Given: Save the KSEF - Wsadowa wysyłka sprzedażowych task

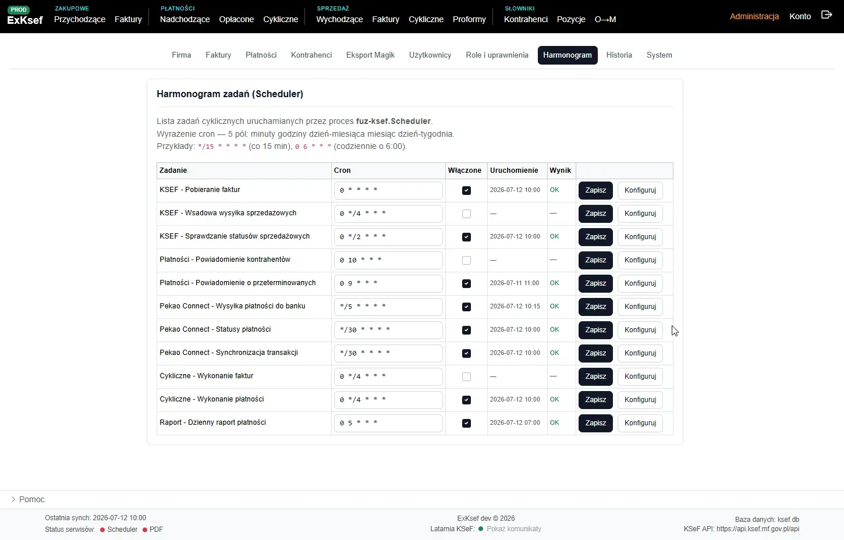Looking at the screenshot, I should [595, 214].
